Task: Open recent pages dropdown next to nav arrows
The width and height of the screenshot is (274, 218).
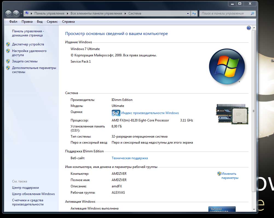Action: tap(21, 13)
